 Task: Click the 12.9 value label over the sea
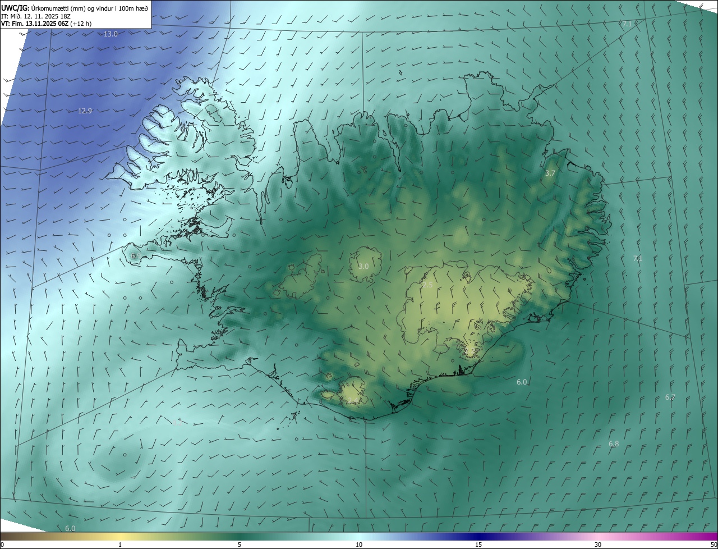[85, 111]
